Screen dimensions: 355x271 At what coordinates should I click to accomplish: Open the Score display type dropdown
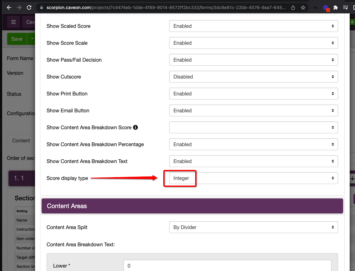tap(254, 178)
